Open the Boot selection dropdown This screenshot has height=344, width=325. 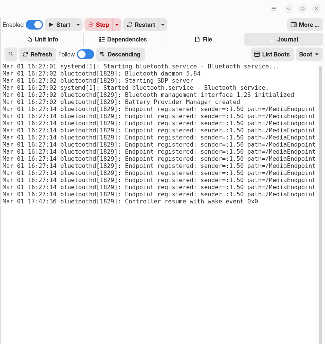tap(309, 54)
